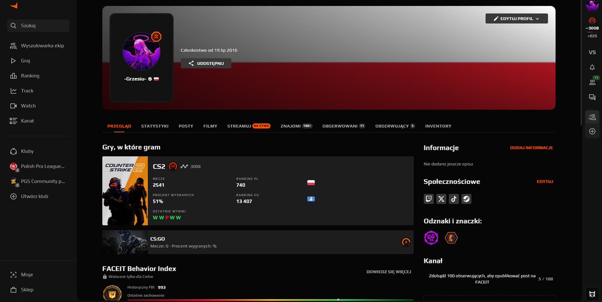Click the circled plus icon on the right bar
The width and height of the screenshot is (602, 302).
coord(592,131)
